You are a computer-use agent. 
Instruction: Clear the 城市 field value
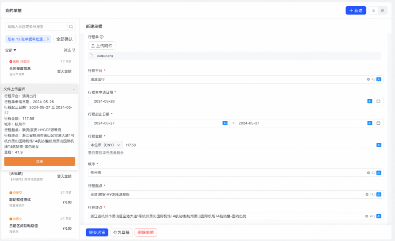click(x=368, y=173)
